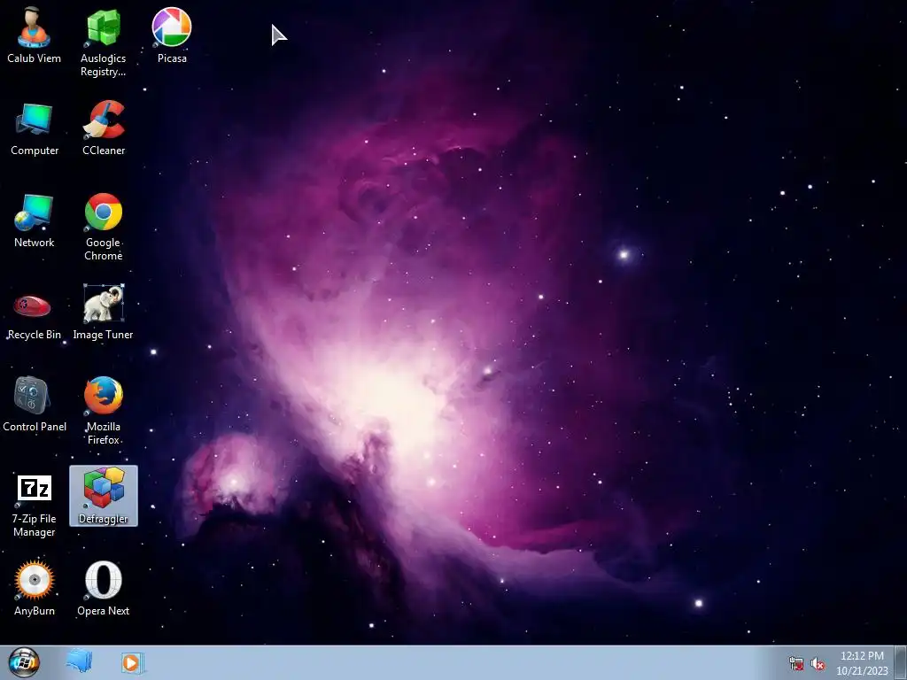The image size is (907, 680).
Task: Select the highlighted Defraggler shortcut
Action: 104,496
